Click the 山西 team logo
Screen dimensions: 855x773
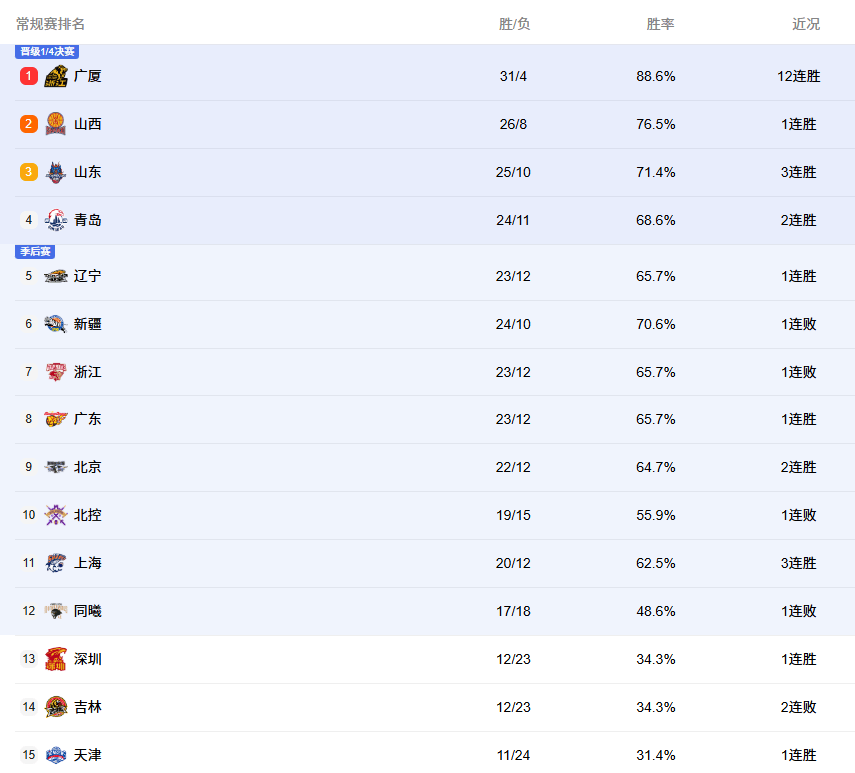pyautogui.click(x=56, y=124)
